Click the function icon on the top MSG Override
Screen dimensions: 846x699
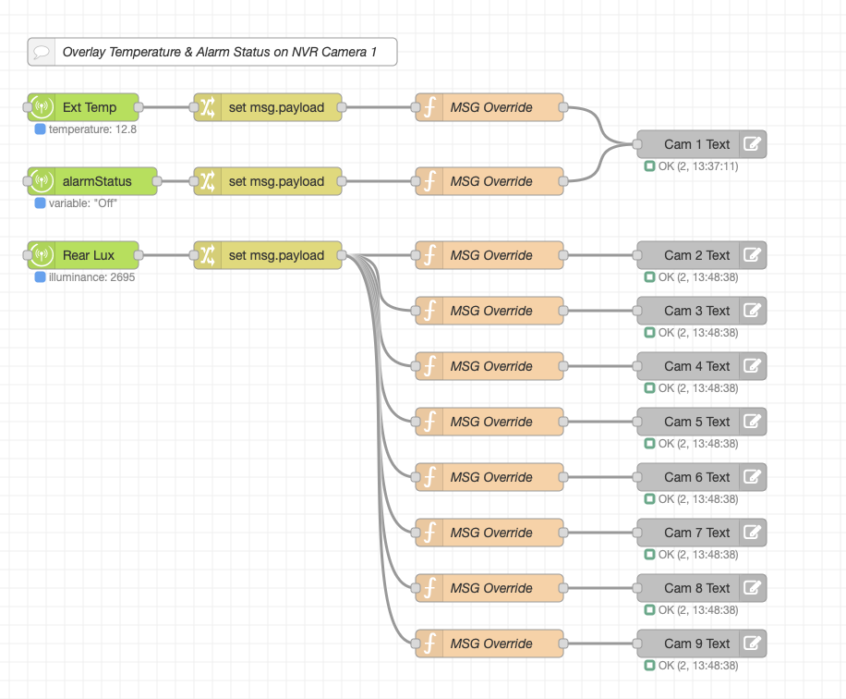tap(429, 107)
